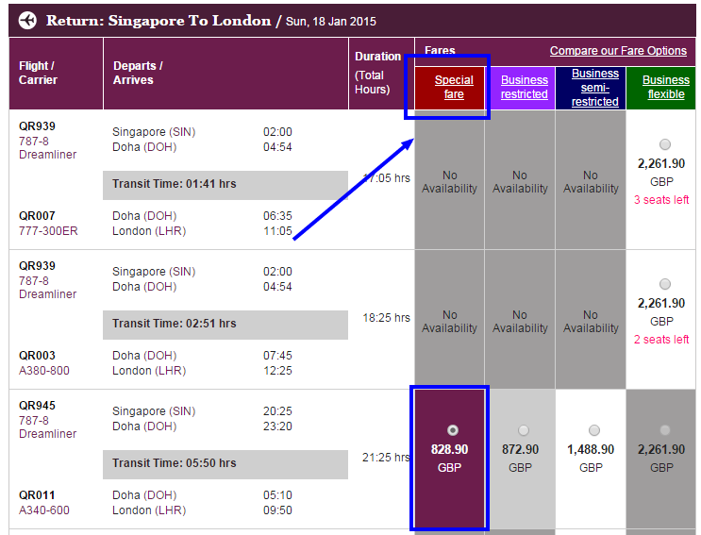Click the airplane icon beside Return heading
This screenshot has height=535, width=701.
click(x=27, y=21)
